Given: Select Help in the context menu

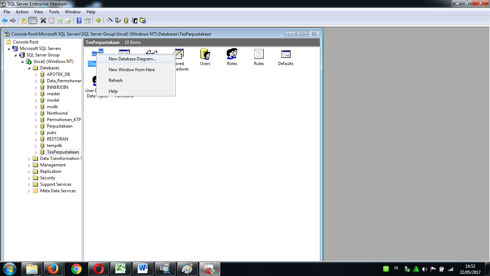Looking at the screenshot, I should [136, 91].
